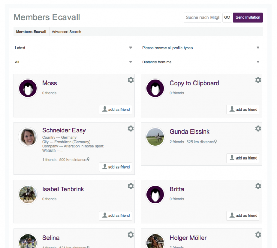Switch to the Advanced Search tab
Viewport: 277px width, 248px height.
point(66,32)
